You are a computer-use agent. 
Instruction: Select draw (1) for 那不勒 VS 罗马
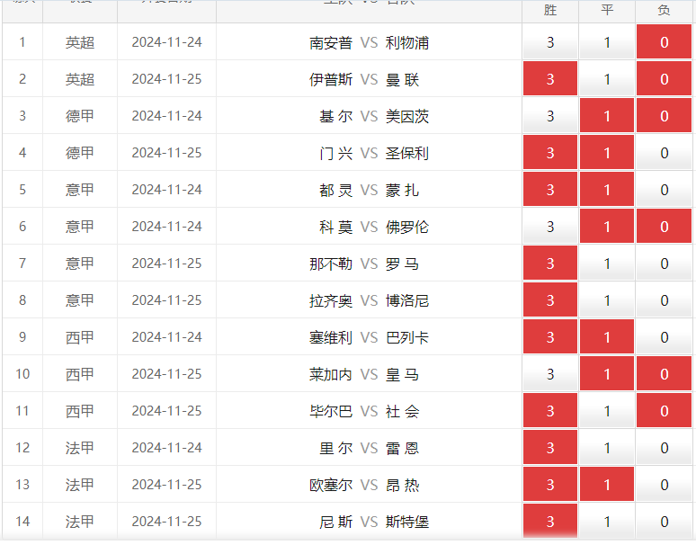(x=607, y=264)
